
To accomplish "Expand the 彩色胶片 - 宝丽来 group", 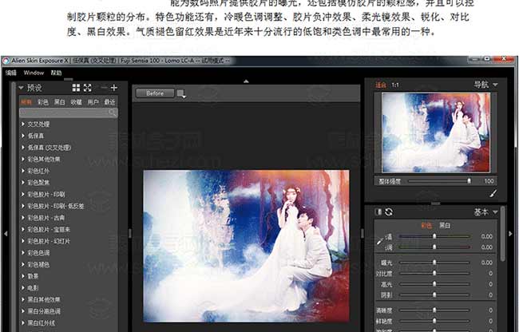I will pos(23,230).
